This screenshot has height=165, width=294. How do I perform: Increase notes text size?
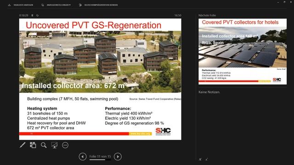tap(200, 159)
